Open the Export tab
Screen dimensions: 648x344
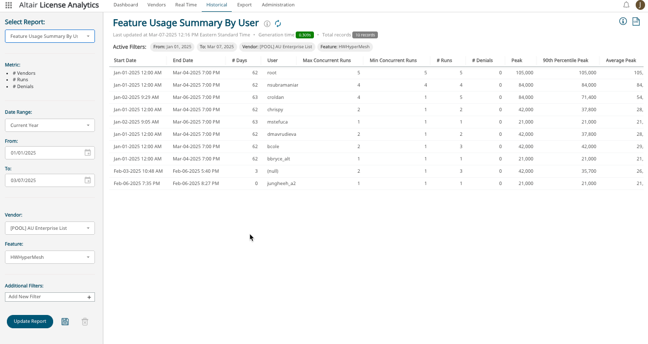244,5
